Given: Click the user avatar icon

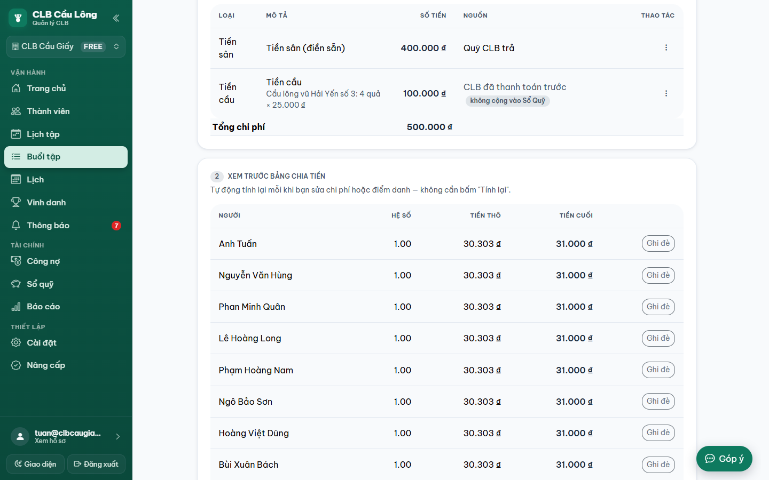Looking at the screenshot, I should point(20,437).
